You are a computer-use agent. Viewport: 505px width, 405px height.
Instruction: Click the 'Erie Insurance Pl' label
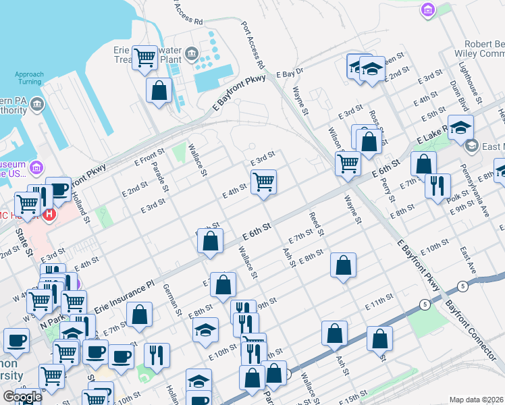(x=124, y=298)
